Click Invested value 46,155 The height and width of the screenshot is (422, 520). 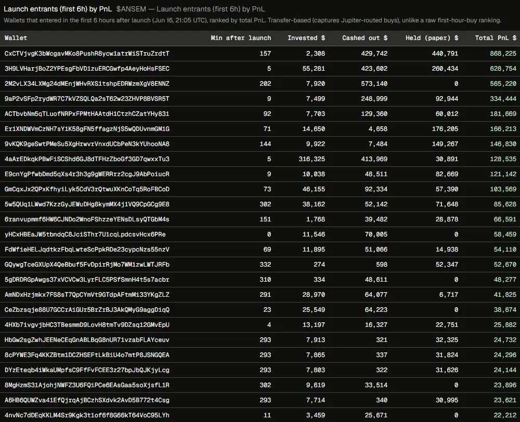pos(314,189)
